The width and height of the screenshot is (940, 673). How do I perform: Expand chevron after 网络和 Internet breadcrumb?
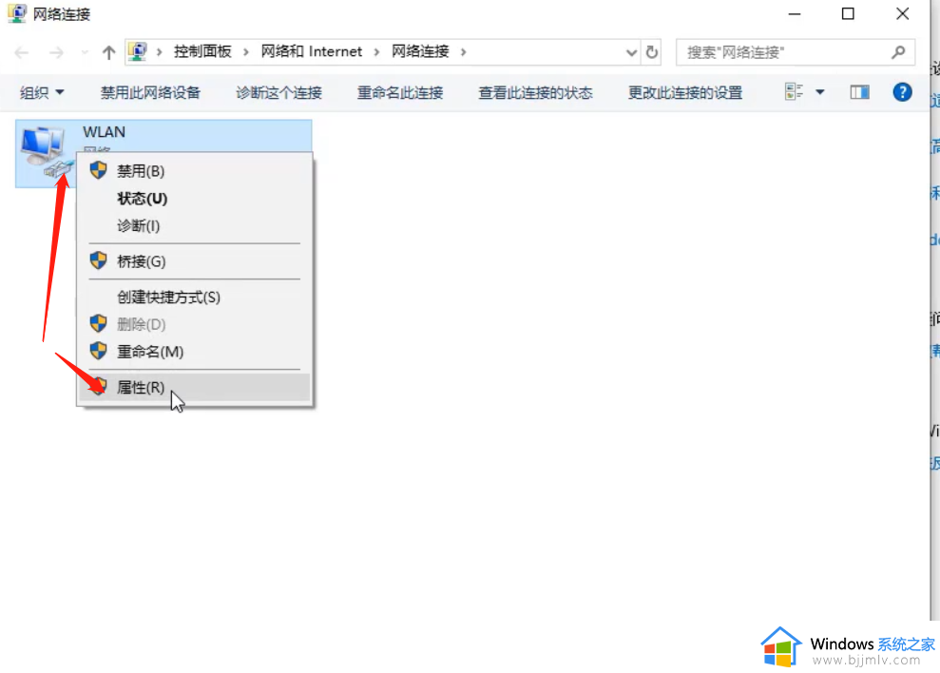[376, 52]
